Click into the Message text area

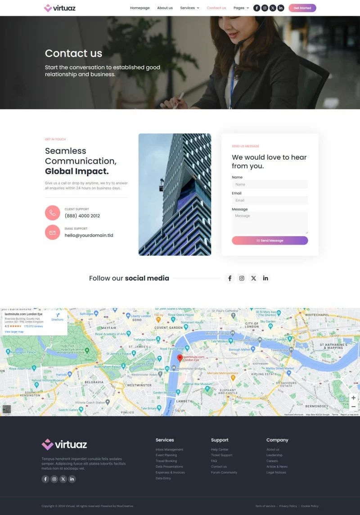[x=270, y=223]
